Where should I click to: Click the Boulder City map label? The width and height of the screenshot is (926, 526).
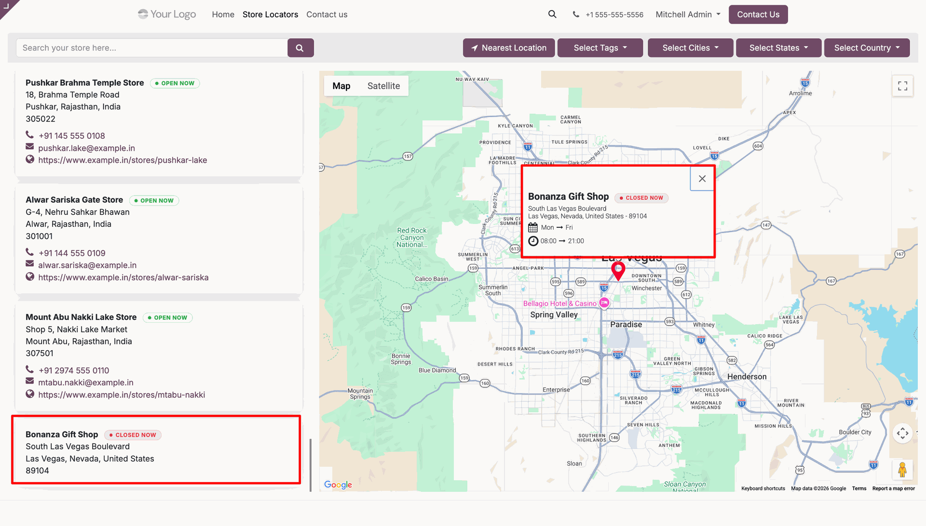click(855, 432)
